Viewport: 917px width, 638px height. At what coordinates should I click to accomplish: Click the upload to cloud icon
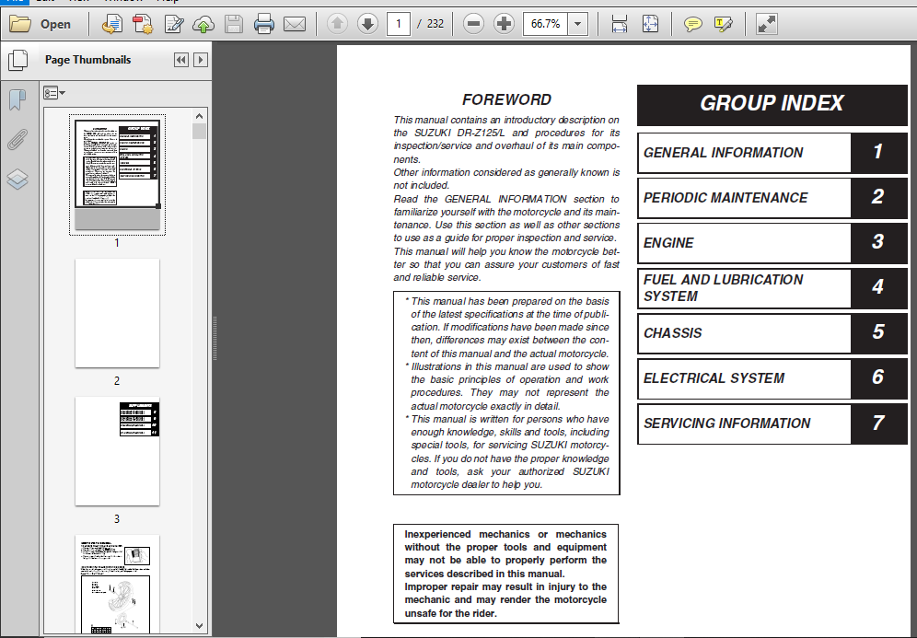pyautogui.click(x=203, y=24)
